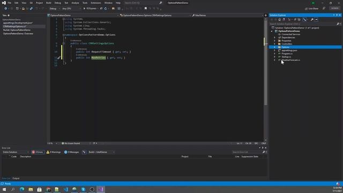The width and height of the screenshot is (343, 193).
Task: Expand the Options folder
Action: [x=274, y=47]
